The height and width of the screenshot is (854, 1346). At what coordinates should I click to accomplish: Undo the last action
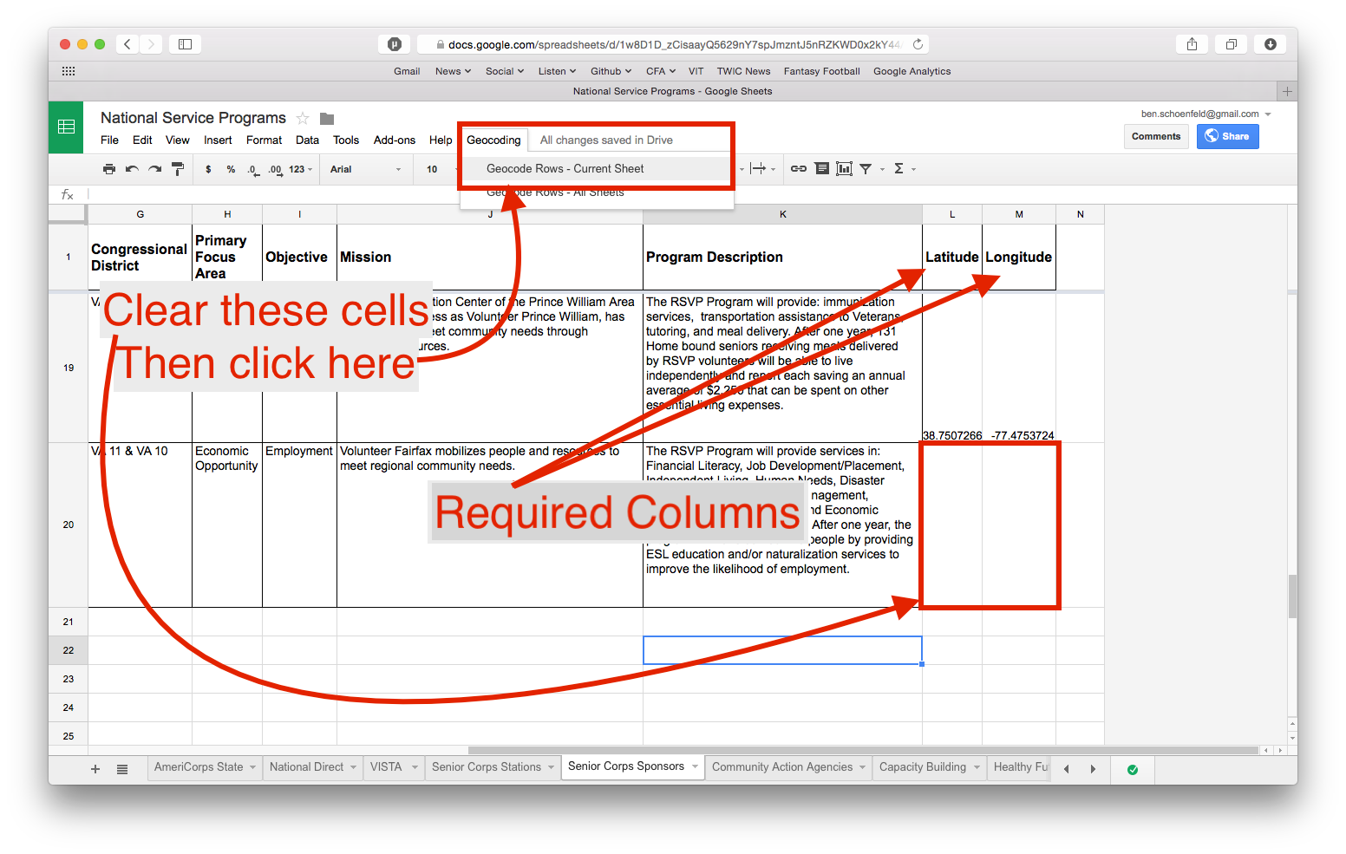pos(132,169)
